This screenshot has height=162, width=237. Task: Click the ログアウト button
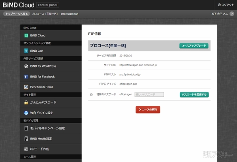(226, 5)
